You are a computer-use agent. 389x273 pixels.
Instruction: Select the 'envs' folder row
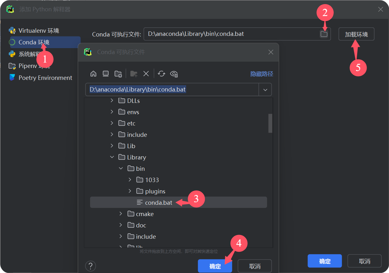pos(179,112)
